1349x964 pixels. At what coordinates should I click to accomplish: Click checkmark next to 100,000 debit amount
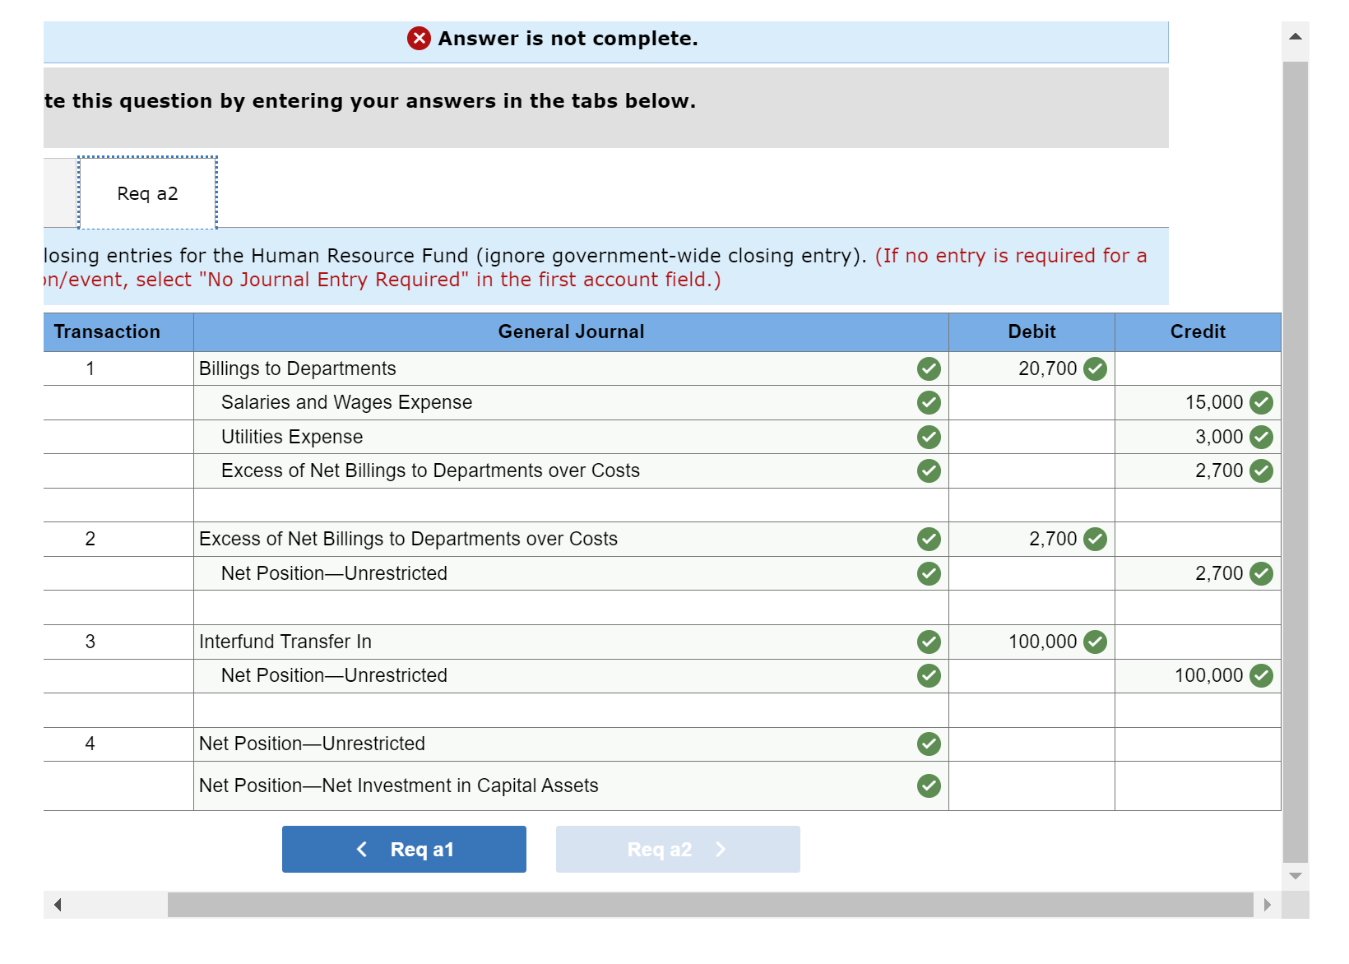point(1095,642)
